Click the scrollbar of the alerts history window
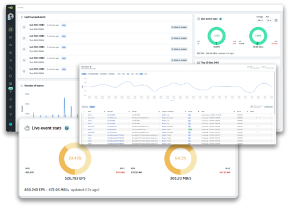The height and width of the screenshot is (208, 289). pyautogui.click(x=275, y=92)
